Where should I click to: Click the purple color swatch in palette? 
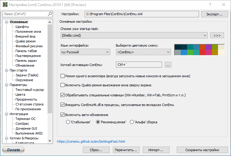209,47
